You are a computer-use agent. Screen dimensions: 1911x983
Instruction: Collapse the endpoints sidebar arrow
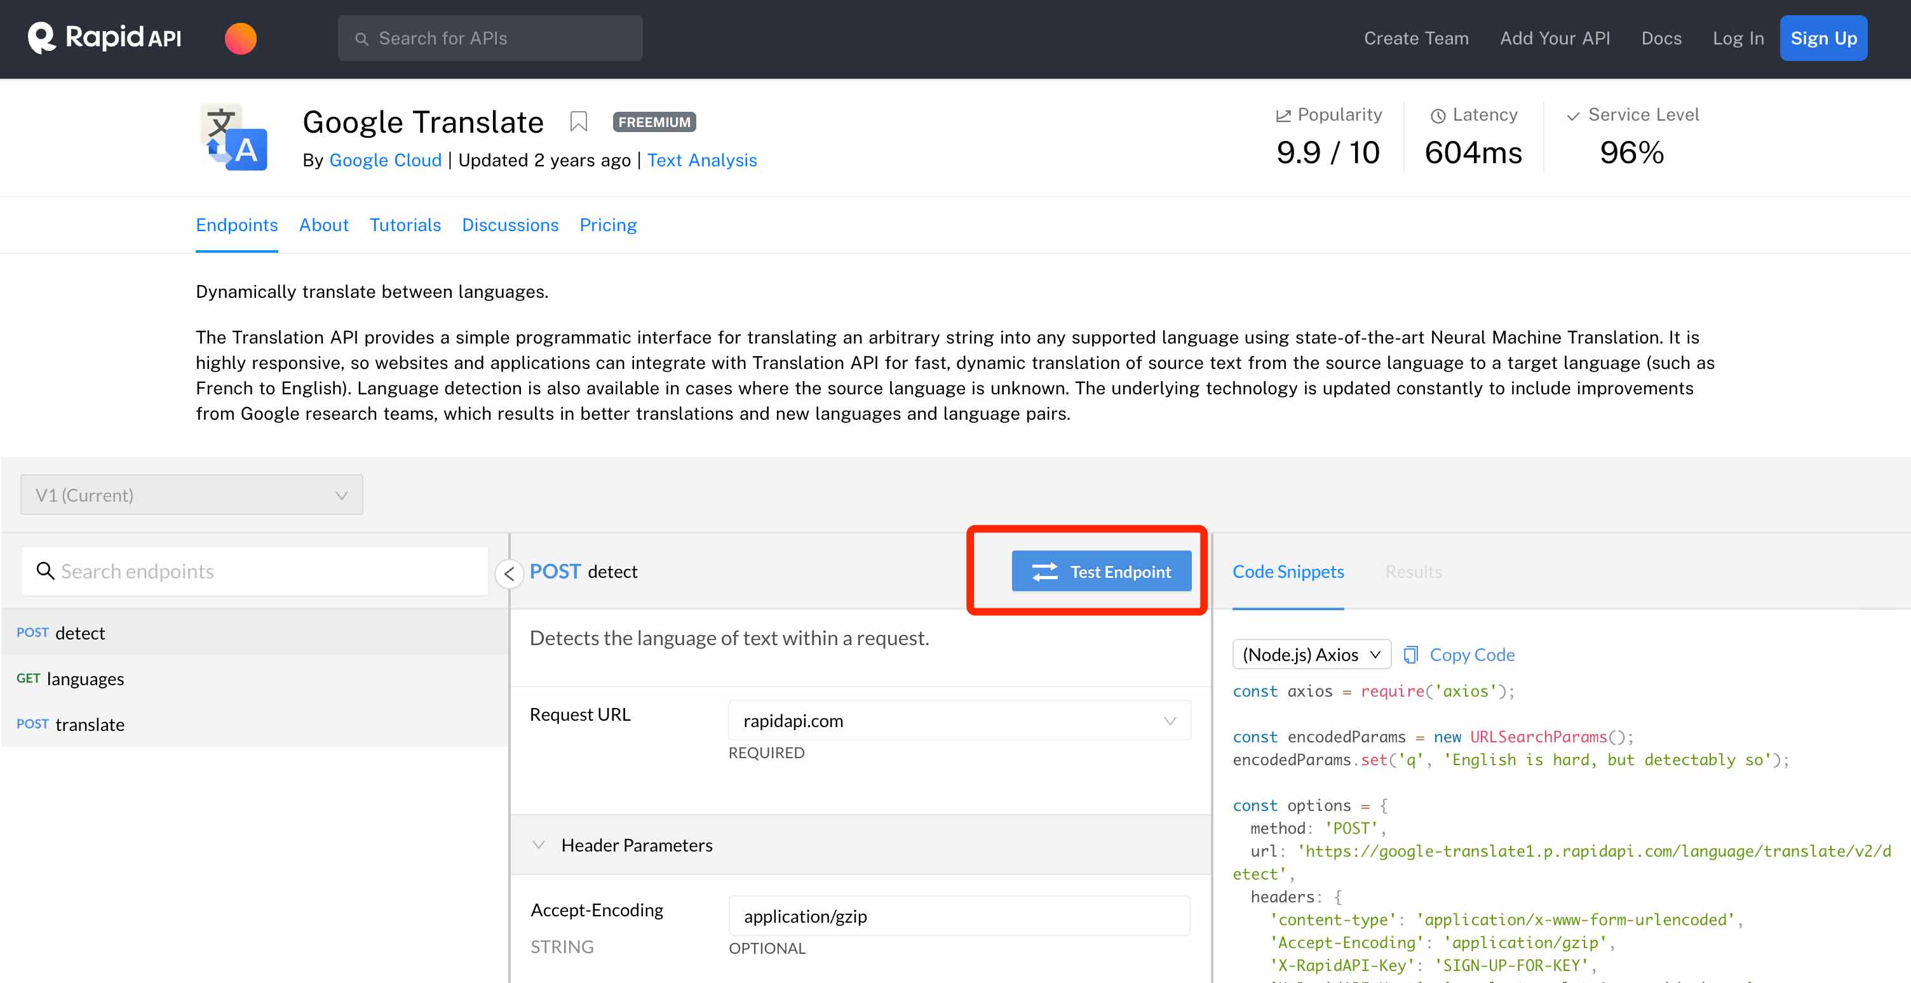coord(509,573)
